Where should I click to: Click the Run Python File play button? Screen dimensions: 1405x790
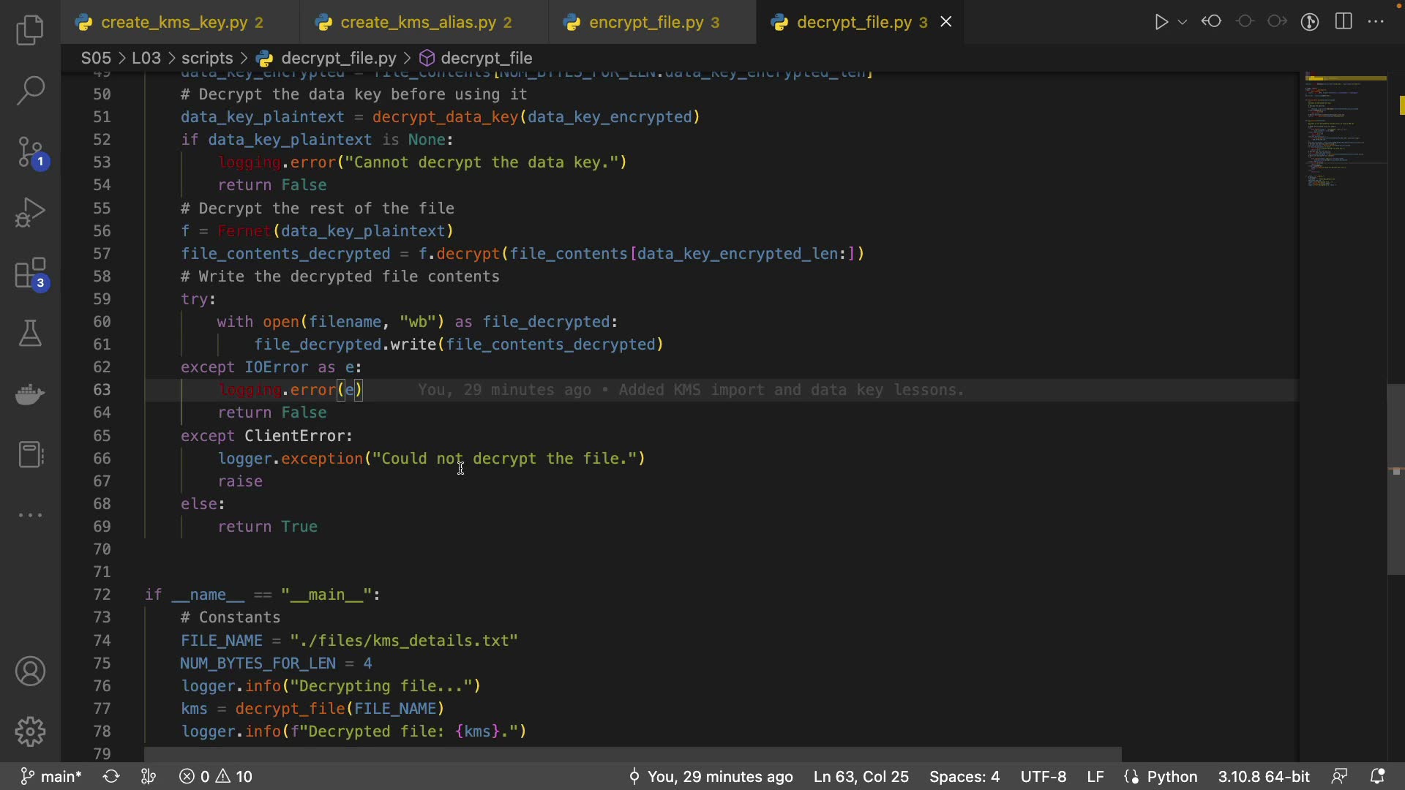pyautogui.click(x=1161, y=22)
